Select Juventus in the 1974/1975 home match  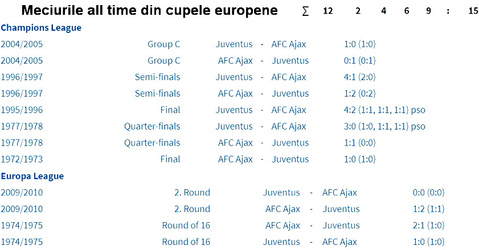click(281, 242)
